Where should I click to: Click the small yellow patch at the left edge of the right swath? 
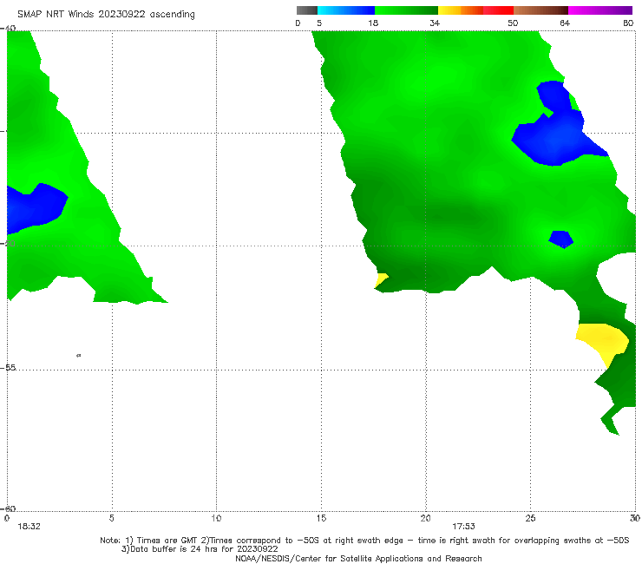[x=381, y=279]
